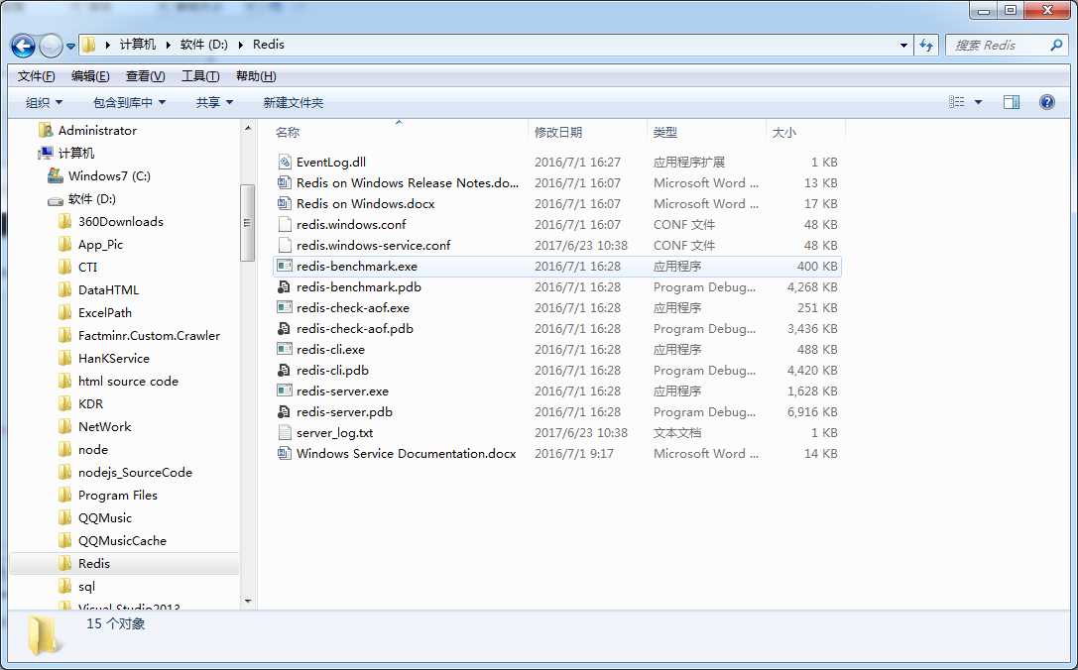Focus the Redis search box

tap(1007, 46)
